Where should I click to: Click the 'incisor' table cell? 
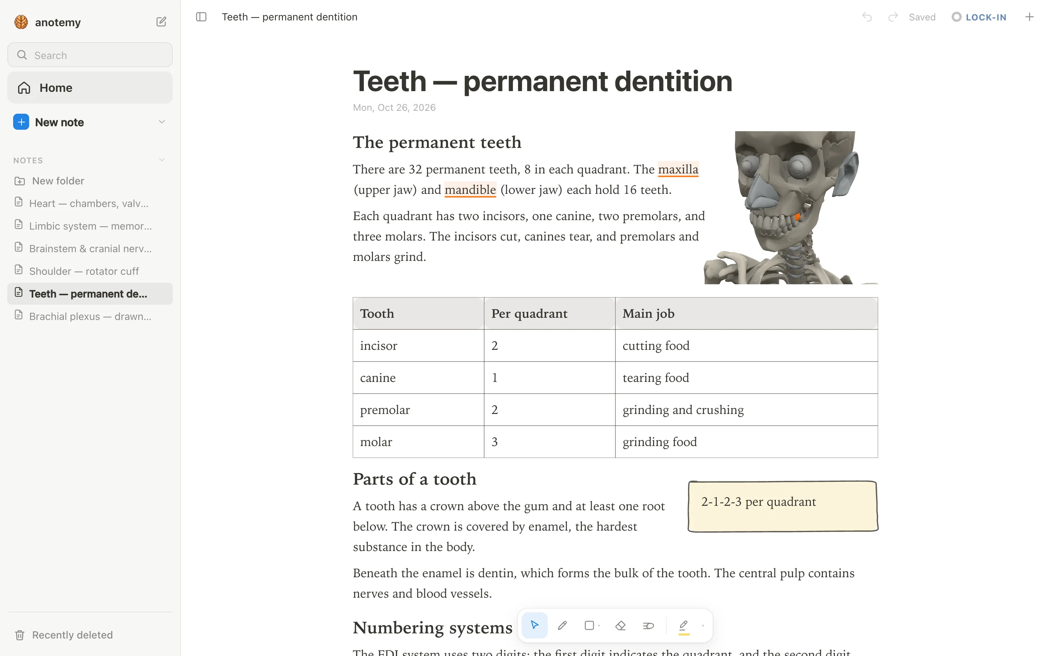[418, 345]
